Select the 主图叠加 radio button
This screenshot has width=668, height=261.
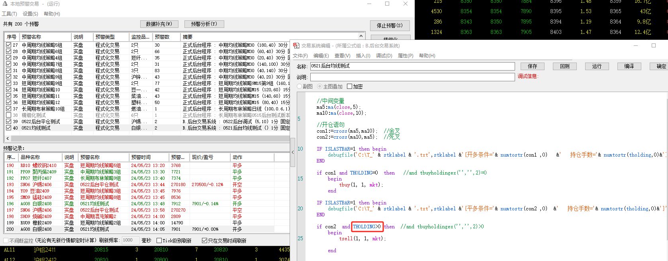319,86
